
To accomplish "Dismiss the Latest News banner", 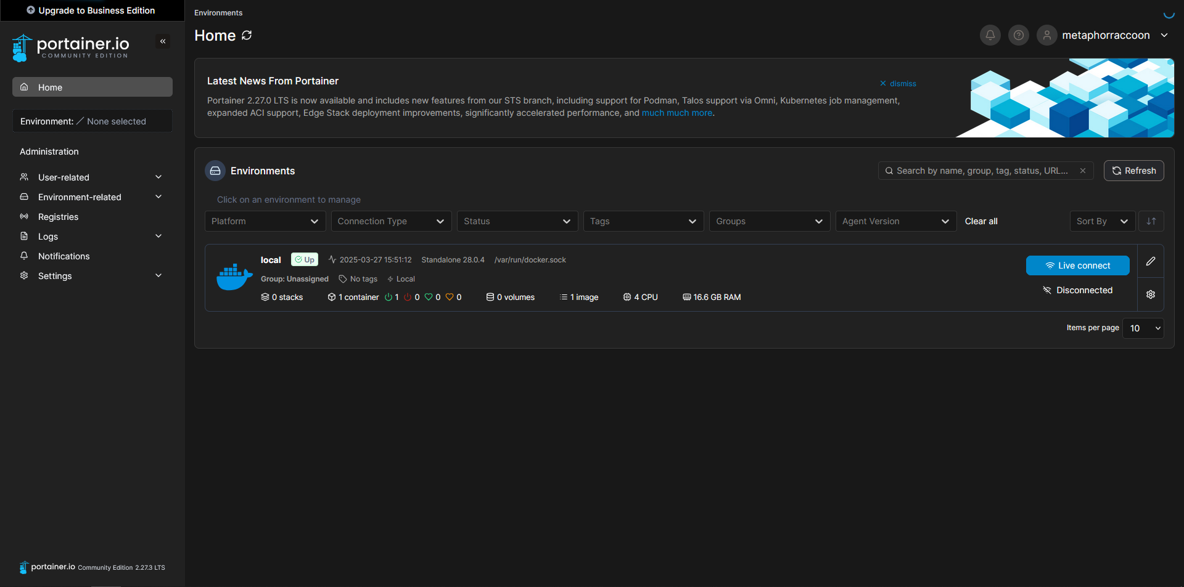I will click(x=898, y=83).
